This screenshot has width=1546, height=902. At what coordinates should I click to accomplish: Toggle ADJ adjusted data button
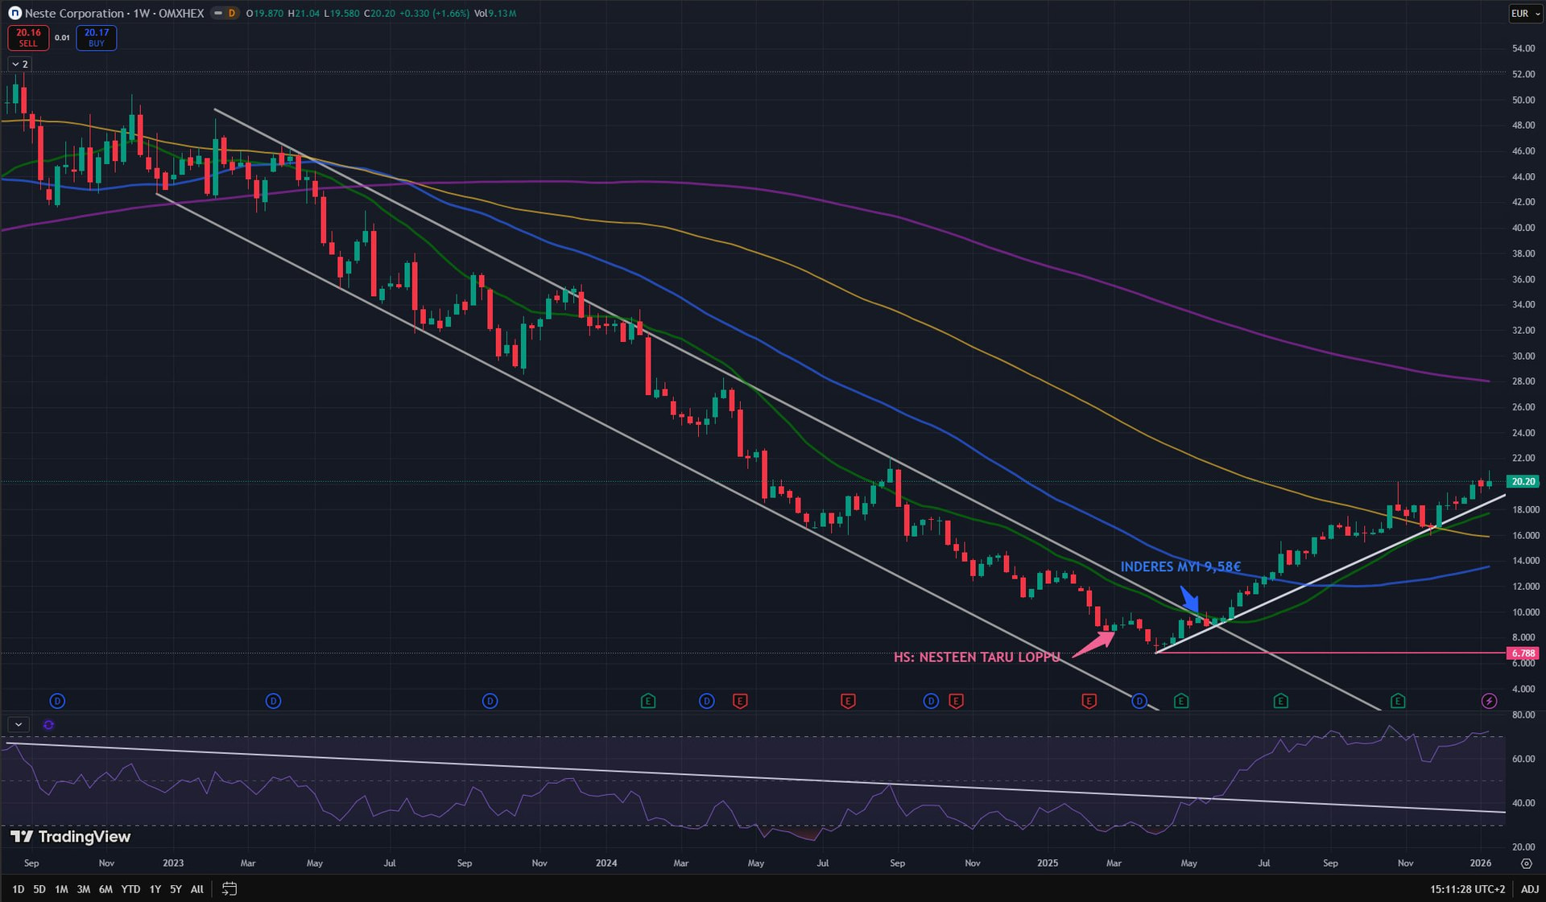pos(1529,889)
